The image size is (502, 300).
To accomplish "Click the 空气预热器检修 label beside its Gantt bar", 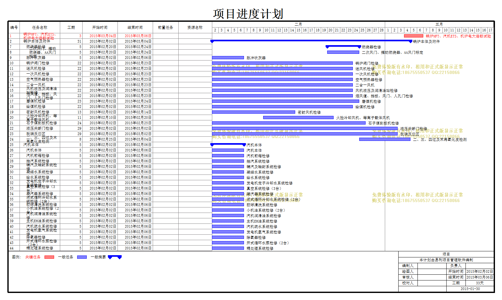I will coord(369,80).
